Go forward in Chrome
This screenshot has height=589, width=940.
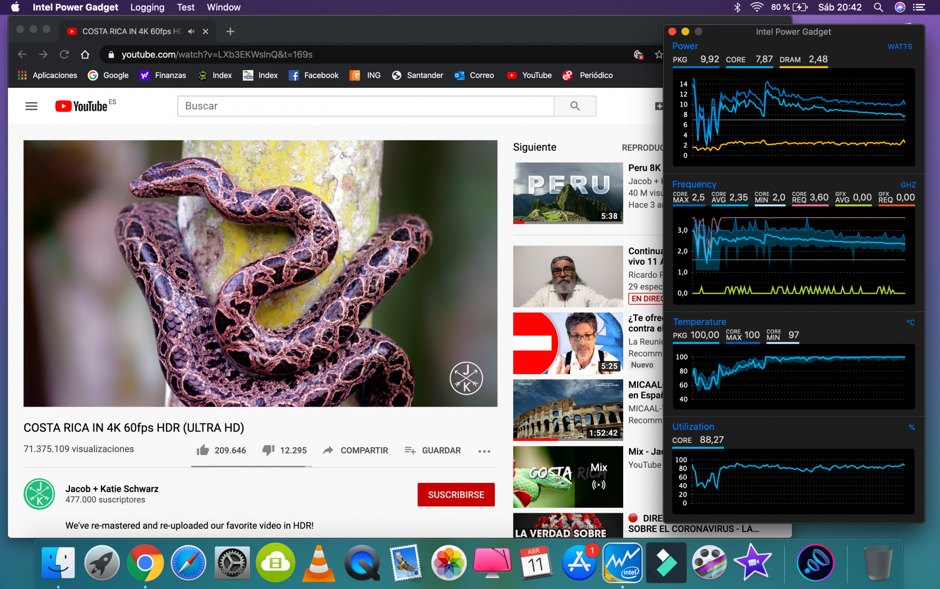(x=43, y=55)
